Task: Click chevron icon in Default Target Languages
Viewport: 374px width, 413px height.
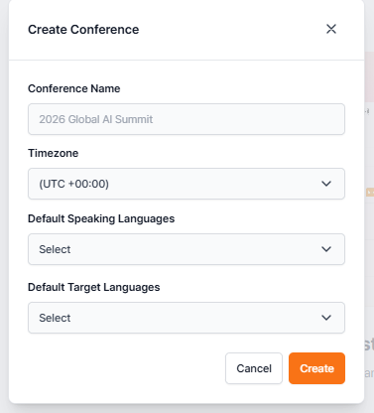Action: coord(326,318)
